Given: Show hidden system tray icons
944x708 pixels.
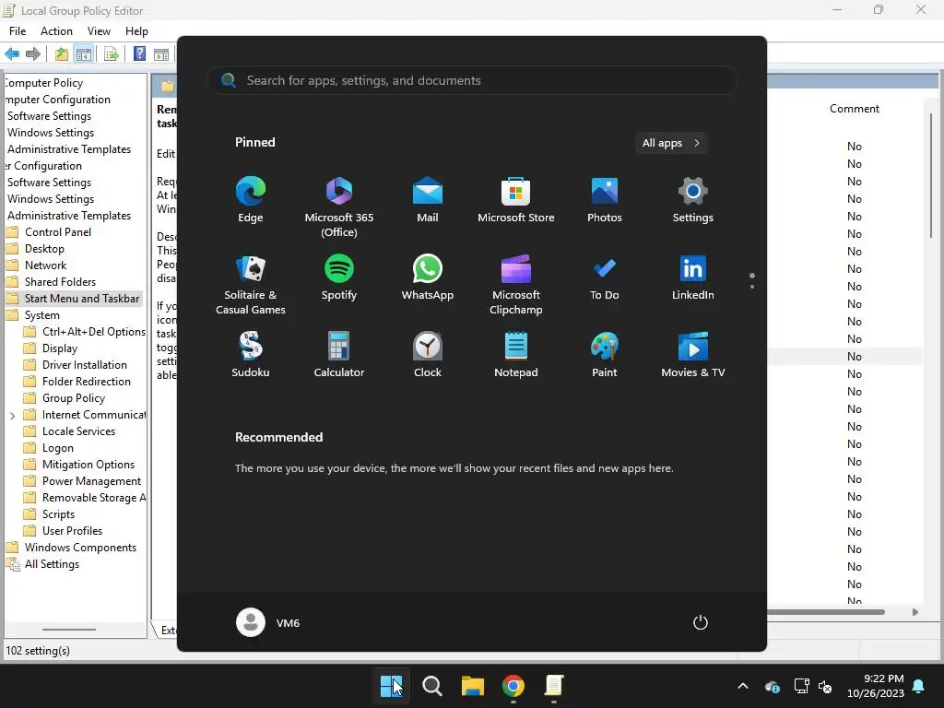Looking at the screenshot, I should tap(743, 686).
